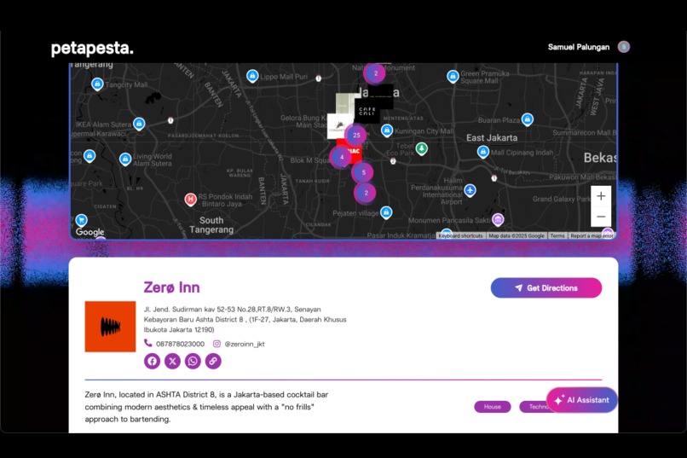The height and width of the screenshot is (458, 687).
Task: Copy the venue link icon
Action: [213, 361]
